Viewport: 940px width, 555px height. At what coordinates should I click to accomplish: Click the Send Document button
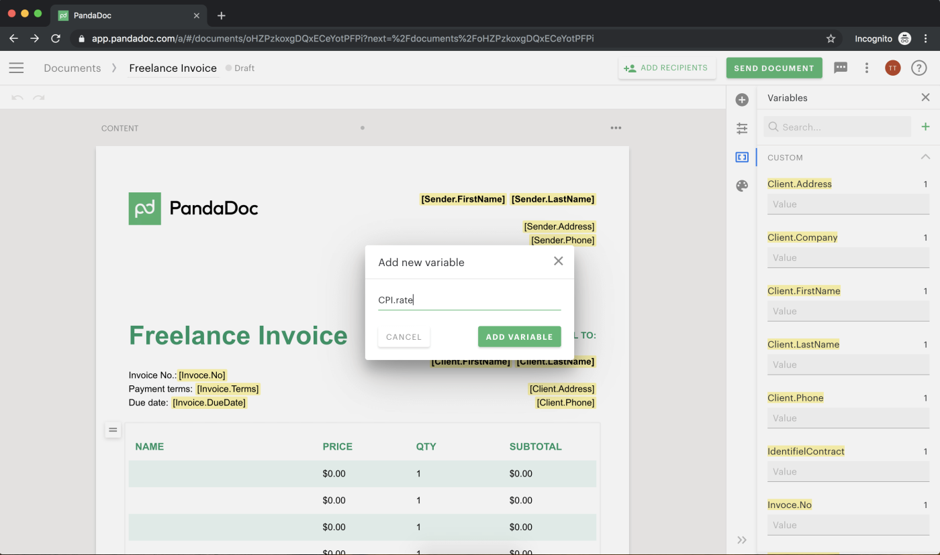pyautogui.click(x=774, y=68)
